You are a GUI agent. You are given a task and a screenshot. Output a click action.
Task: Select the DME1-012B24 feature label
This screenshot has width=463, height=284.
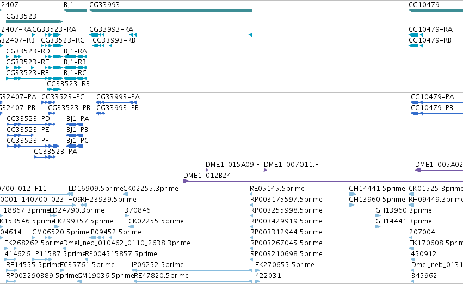207,176
